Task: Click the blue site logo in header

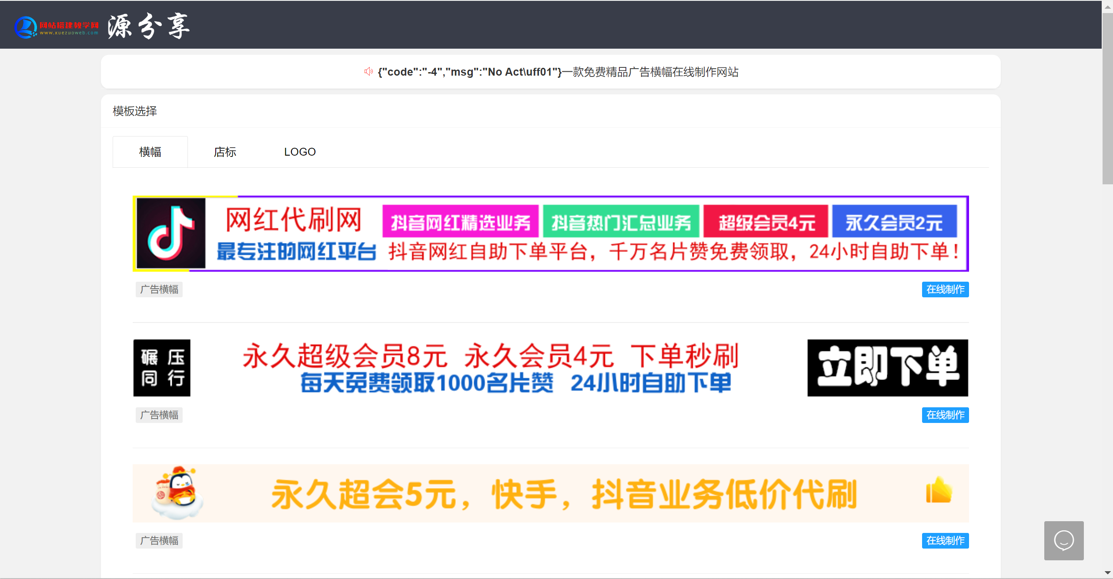Action: [x=57, y=27]
